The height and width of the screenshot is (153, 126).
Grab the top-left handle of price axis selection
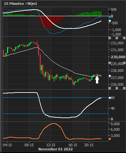(110, 38)
